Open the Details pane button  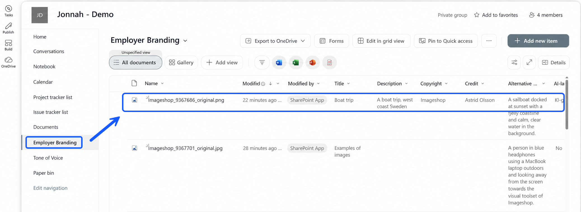tap(554, 62)
